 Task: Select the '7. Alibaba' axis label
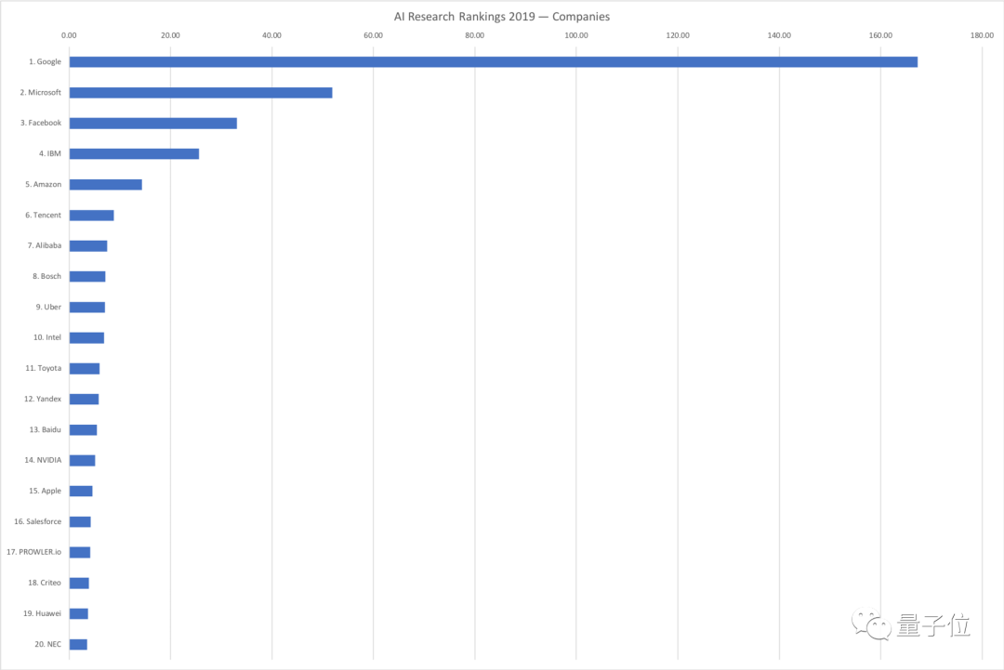point(45,245)
